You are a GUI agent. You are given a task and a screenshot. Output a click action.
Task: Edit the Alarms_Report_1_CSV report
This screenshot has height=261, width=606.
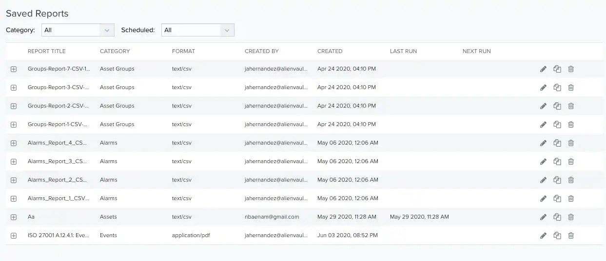pyautogui.click(x=543, y=199)
